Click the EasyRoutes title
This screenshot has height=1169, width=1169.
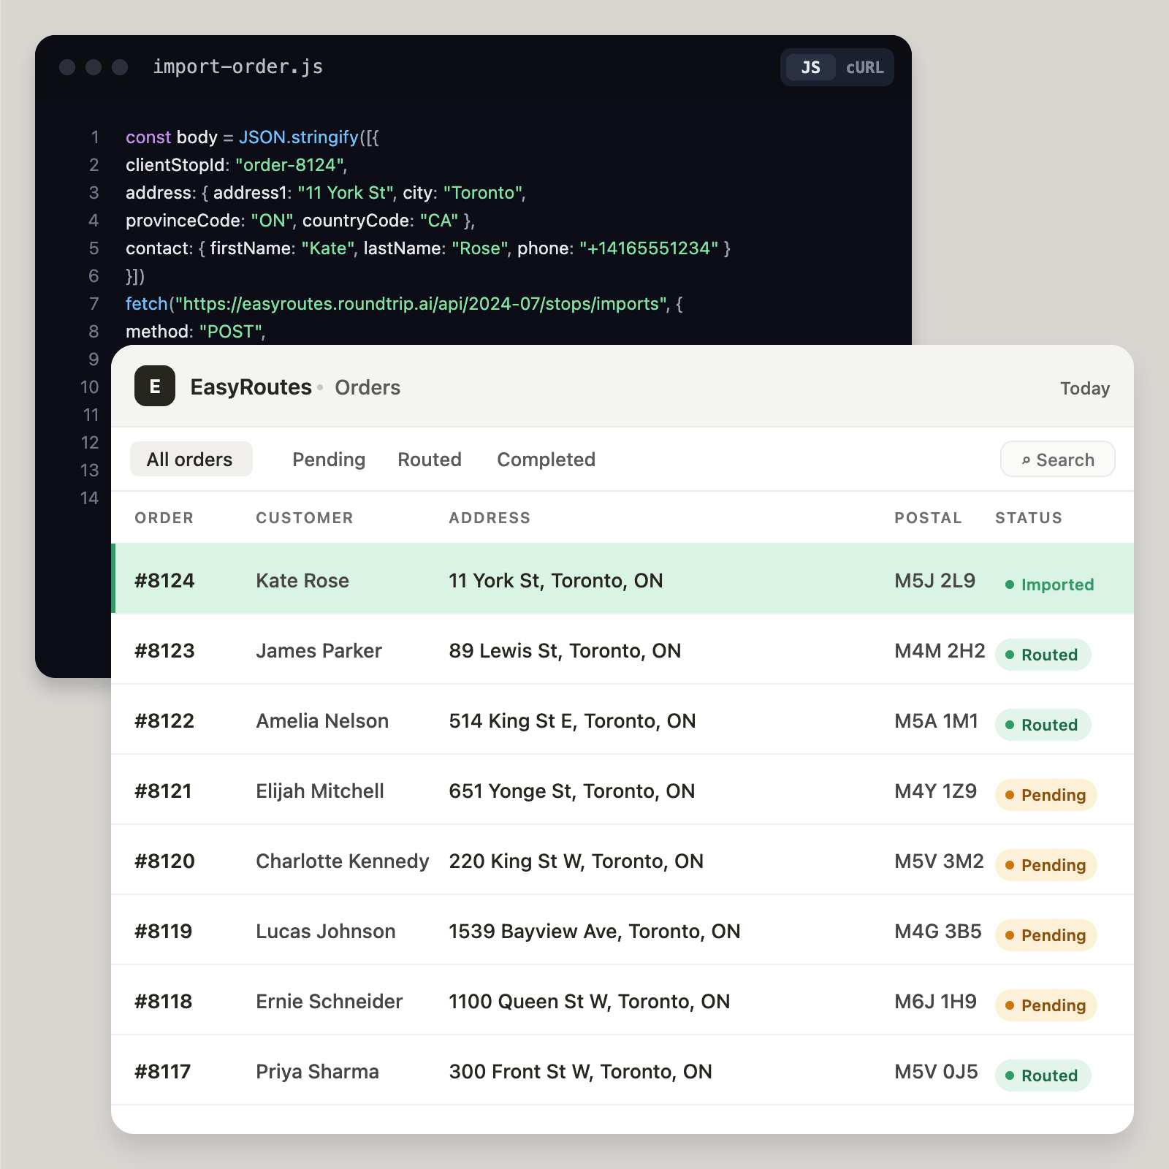tap(251, 387)
